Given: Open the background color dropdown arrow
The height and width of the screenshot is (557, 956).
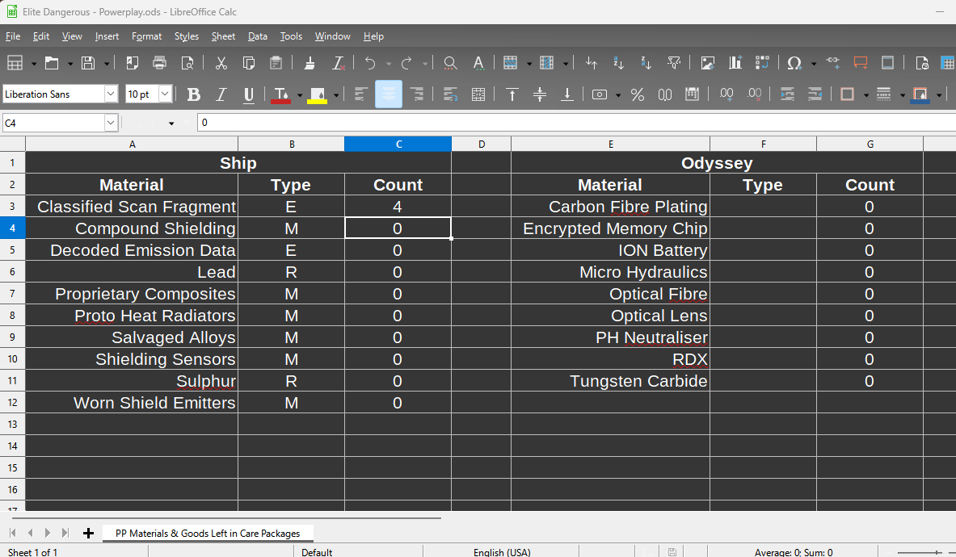Looking at the screenshot, I should (336, 95).
